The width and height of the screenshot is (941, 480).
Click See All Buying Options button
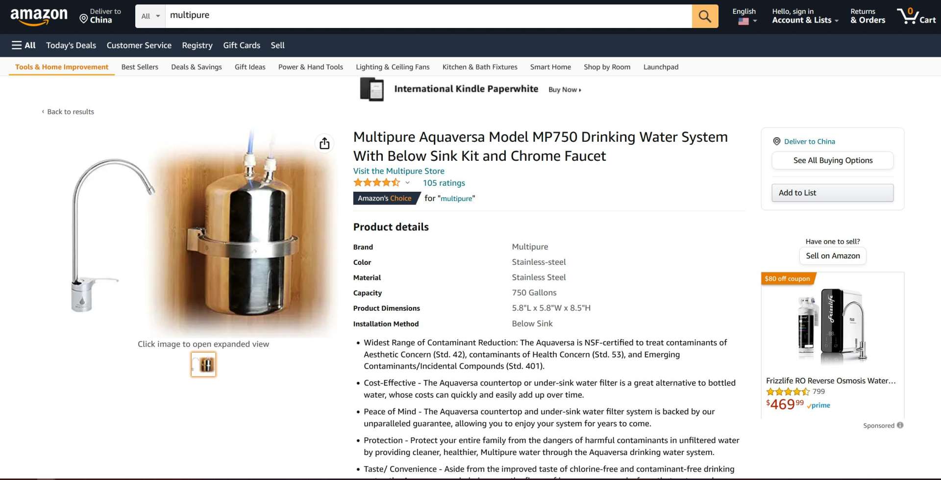(x=833, y=160)
